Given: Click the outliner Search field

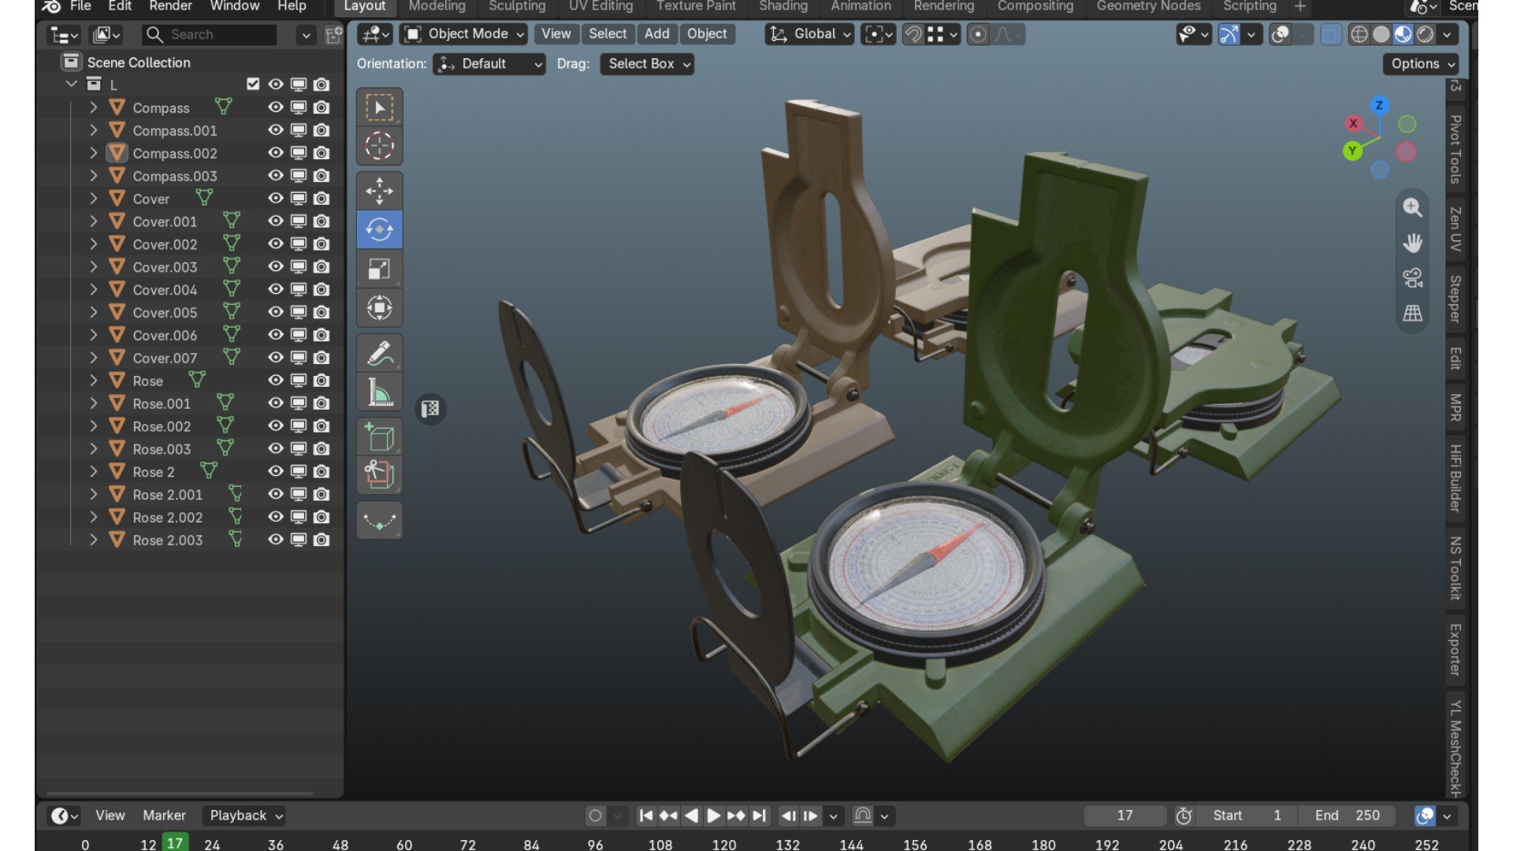Looking at the screenshot, I should 210,35.
